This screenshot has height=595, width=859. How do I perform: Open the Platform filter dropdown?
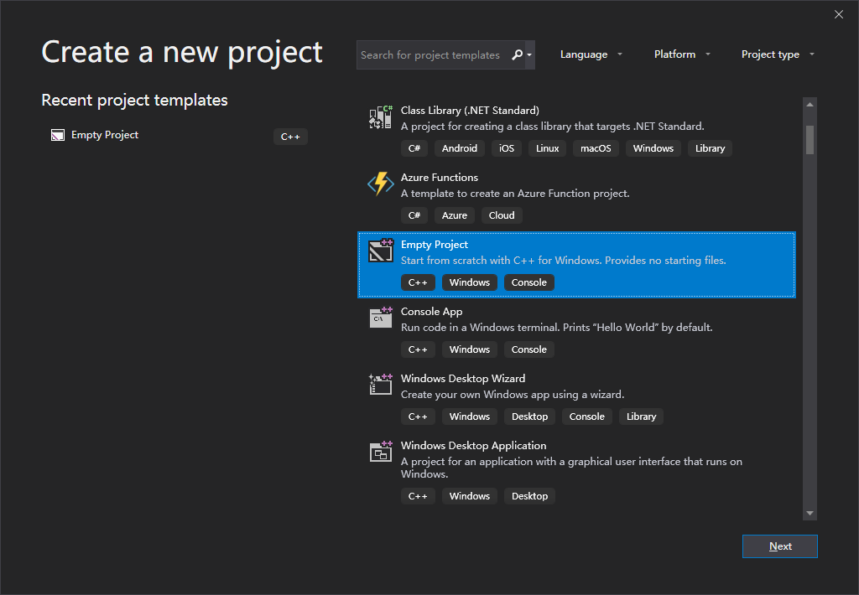(x=682, y=54)
